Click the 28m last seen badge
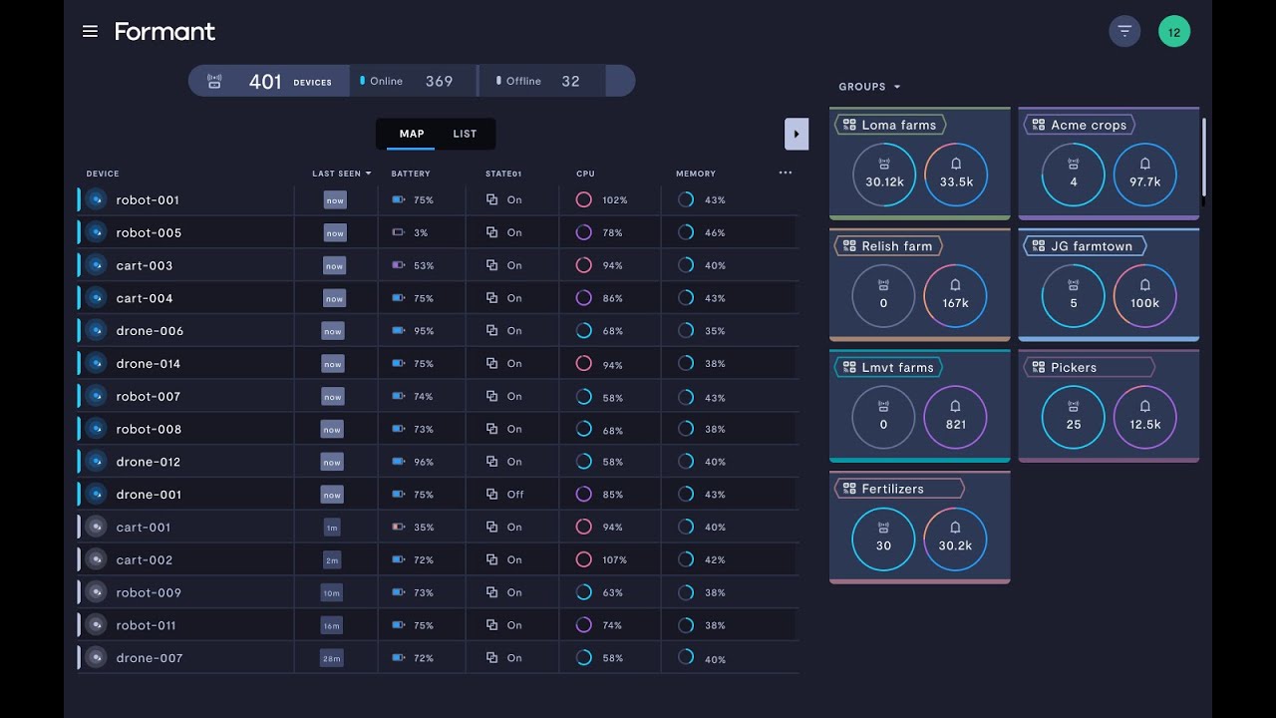This screenshot has width=1276, height=718. tap(332, 658)
